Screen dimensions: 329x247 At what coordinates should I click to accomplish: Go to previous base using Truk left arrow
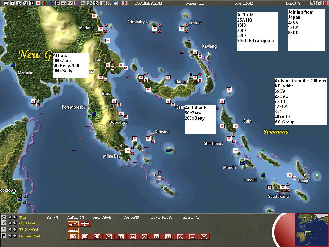click(10, 217)
